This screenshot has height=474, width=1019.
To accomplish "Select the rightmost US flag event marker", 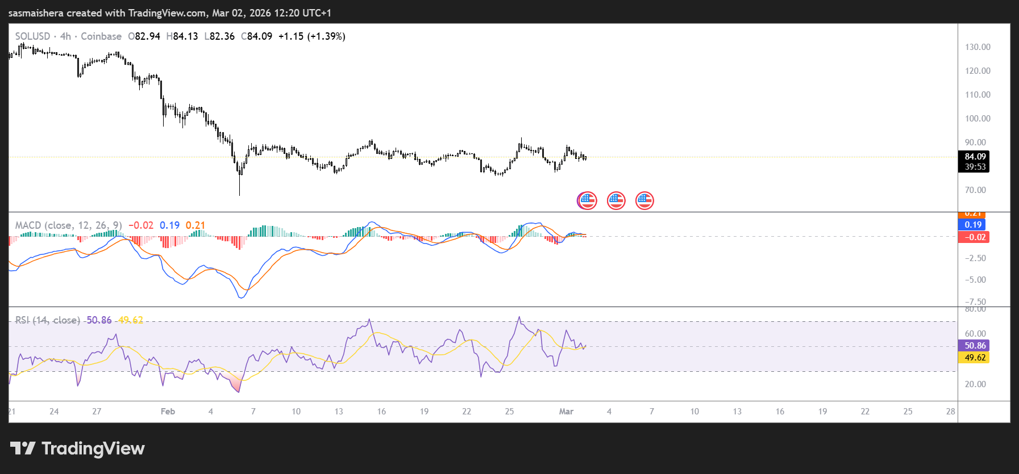I will pyautogui.click(x=644, y=200).
